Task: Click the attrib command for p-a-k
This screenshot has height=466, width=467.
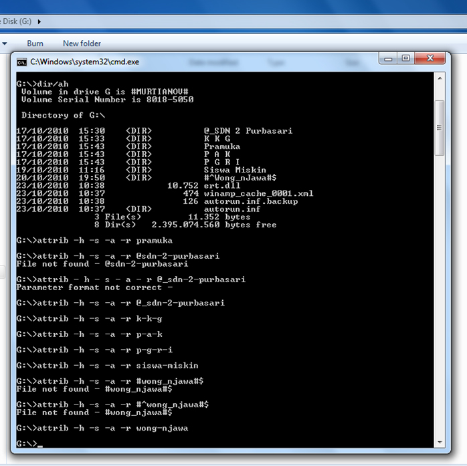Action: click(90, 334)
